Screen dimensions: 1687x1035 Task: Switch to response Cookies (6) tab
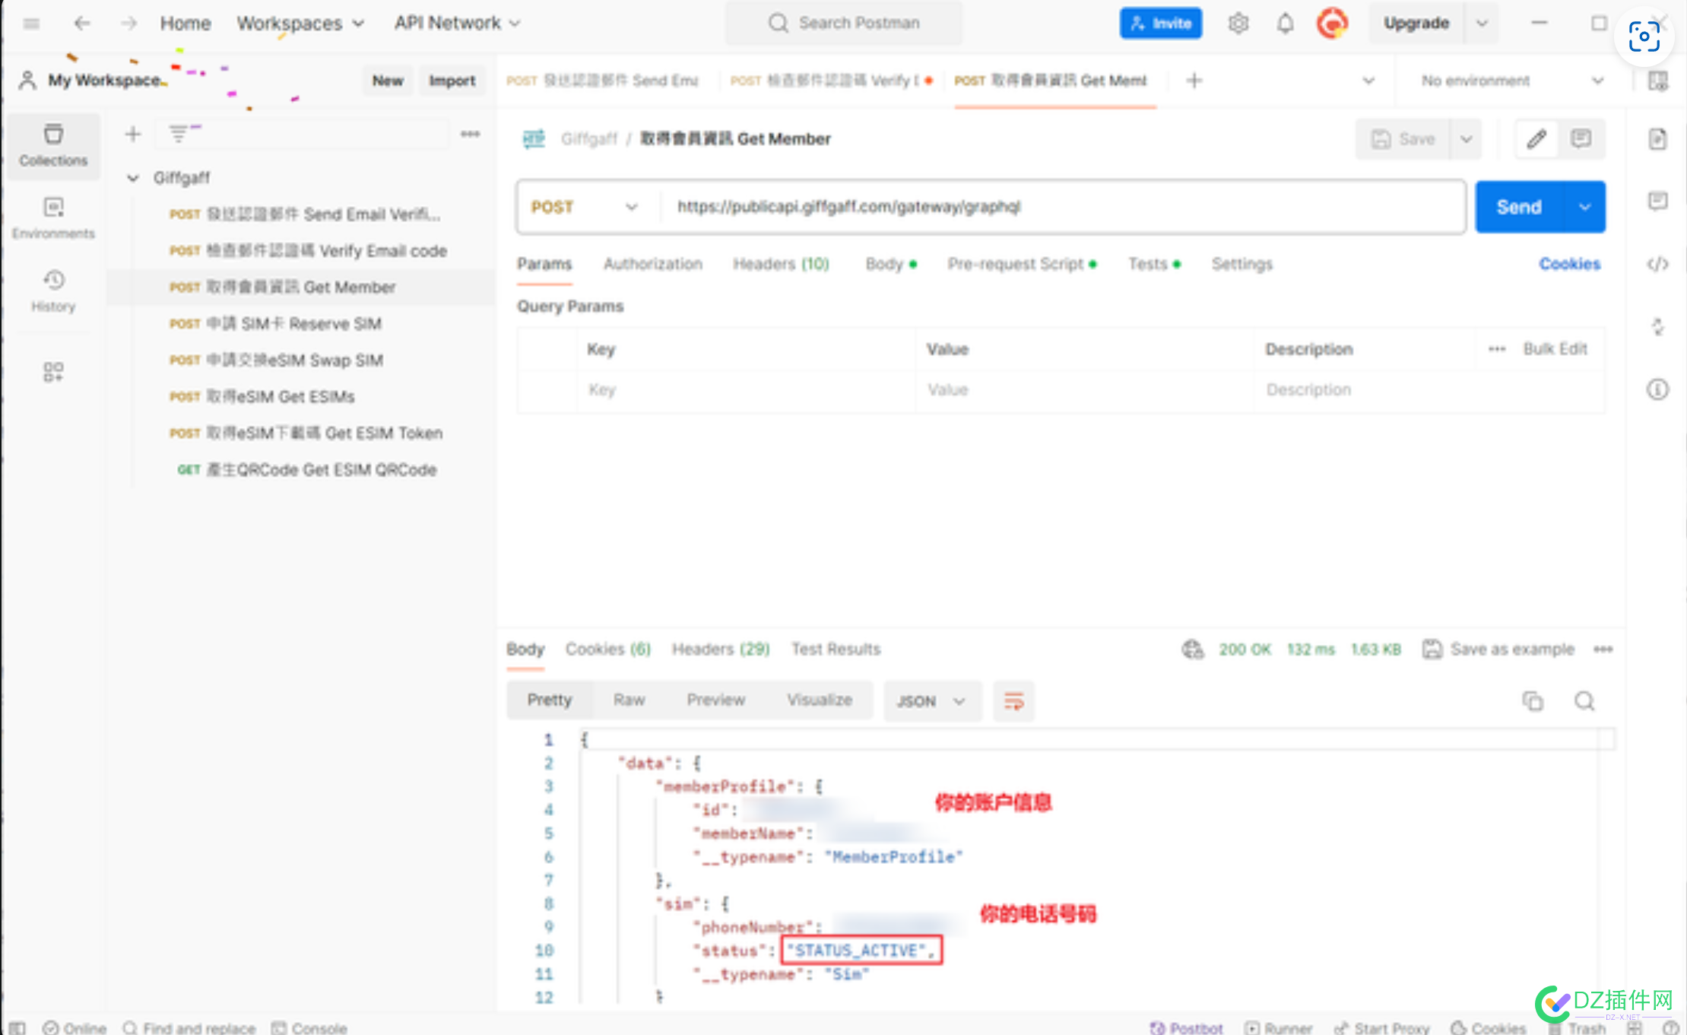607,649
